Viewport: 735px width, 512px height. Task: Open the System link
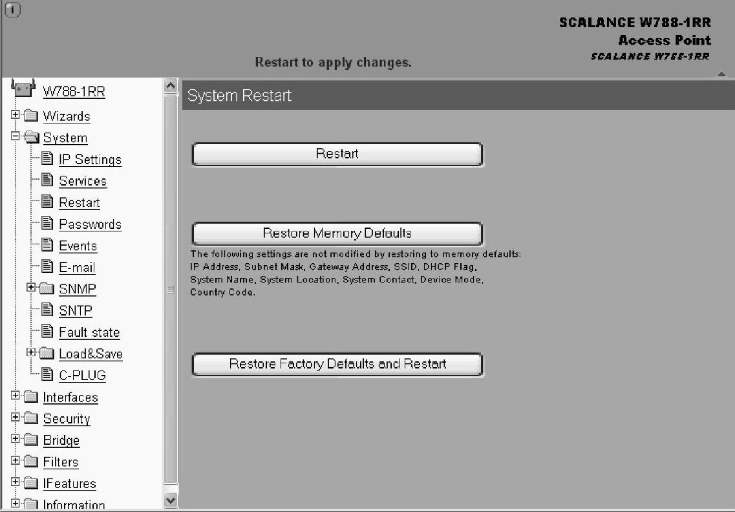pos(65,138)
